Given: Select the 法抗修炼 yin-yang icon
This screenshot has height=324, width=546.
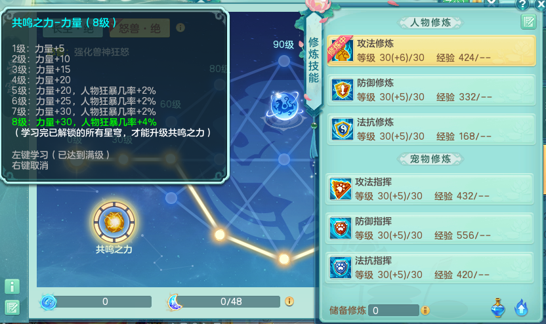Looking at the screenshot, I should coord(342,129).
